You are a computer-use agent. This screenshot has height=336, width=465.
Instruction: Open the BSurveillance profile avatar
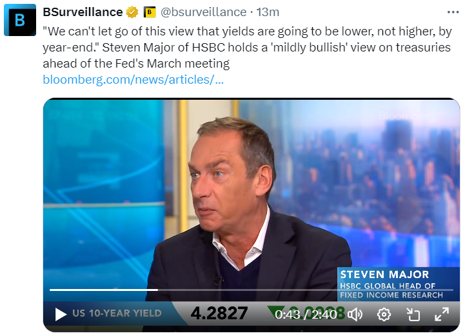point(20,20)
